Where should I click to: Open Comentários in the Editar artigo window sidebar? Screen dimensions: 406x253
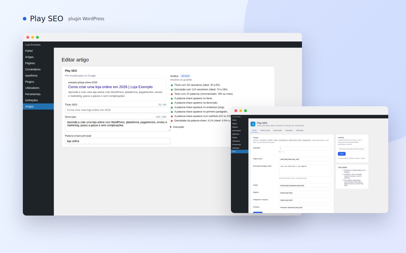click(x=38, y=69)
